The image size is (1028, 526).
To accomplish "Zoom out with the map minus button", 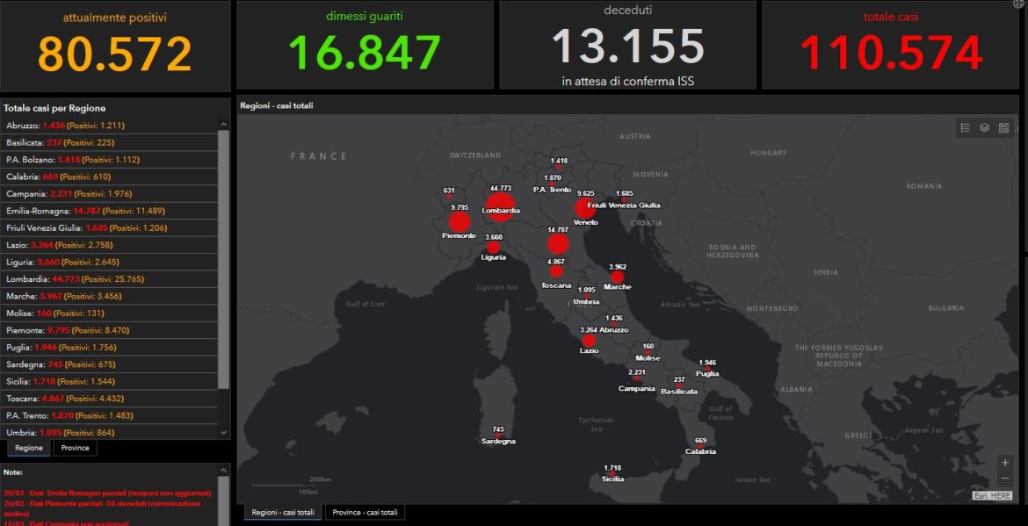I will pos(1005,479).
